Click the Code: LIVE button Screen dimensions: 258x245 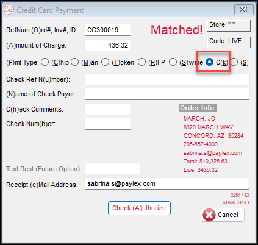[x=229, y=42]
